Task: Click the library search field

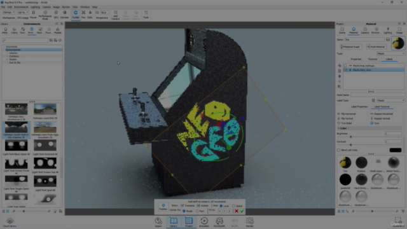Action: pos(25,40)
